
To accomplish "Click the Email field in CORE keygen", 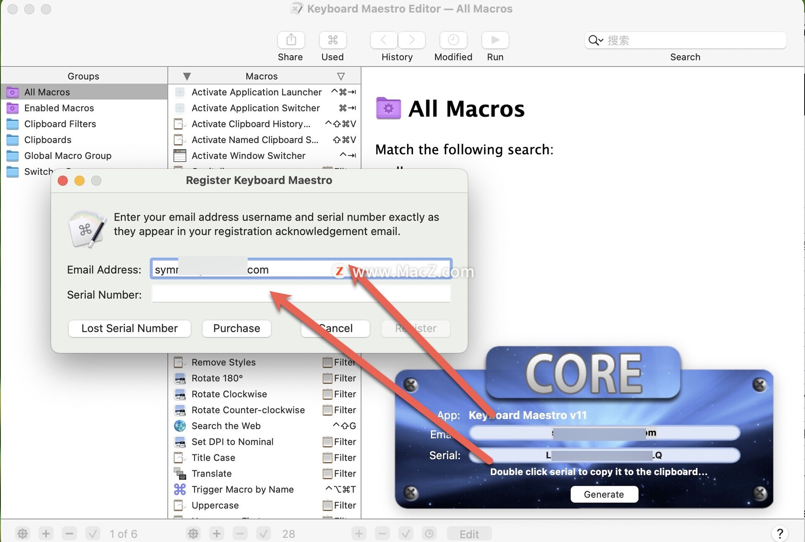I will [x=604, y=433].
